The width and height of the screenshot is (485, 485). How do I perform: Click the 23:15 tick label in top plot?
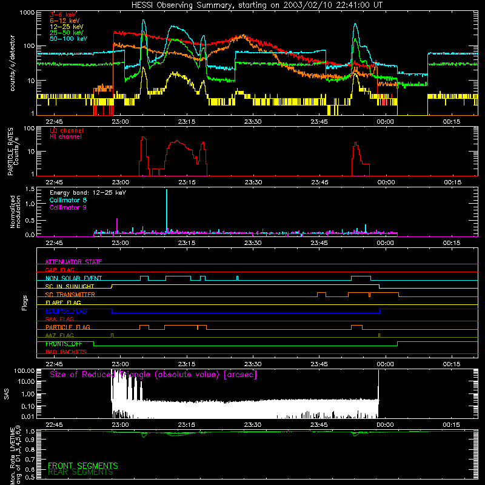[x=187, y=122]
